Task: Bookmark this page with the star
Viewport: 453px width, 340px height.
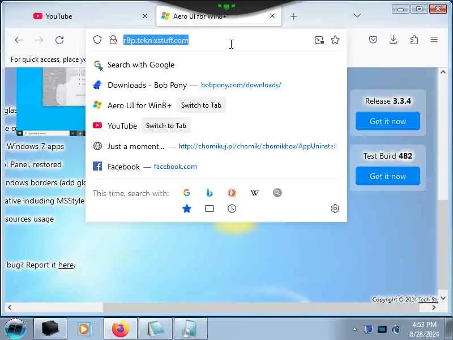Action: point(335,40)
